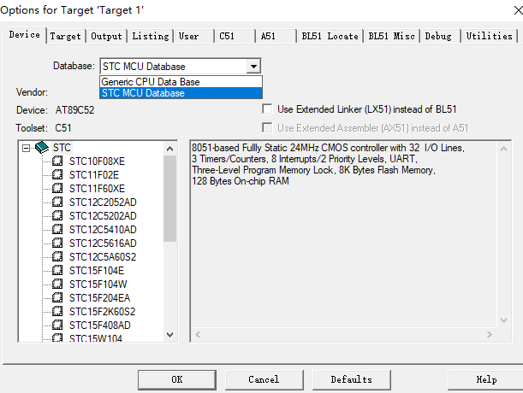Select the STC vendor node label
523x393 pixels.
[x=62, y=148]
